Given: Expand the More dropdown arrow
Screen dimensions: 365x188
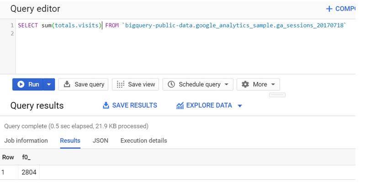Looking at the screenshot, I should click(x=273, y=84).
